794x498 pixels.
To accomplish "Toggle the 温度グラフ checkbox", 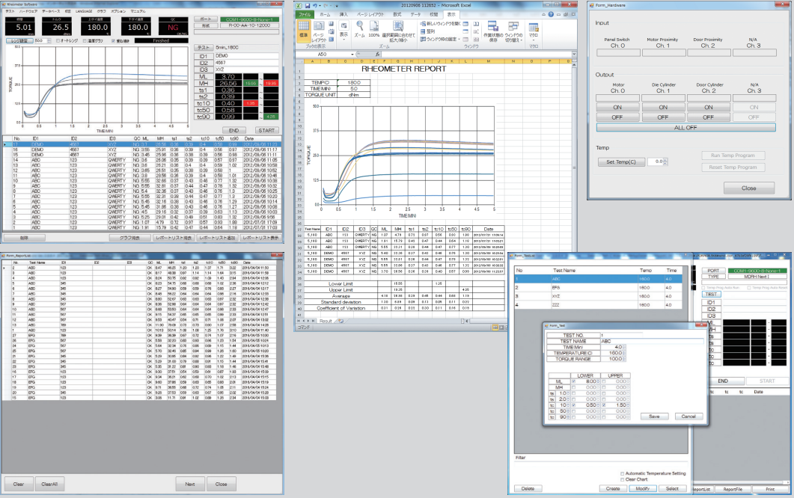I will pyautogui.click(x=85, y=41).
